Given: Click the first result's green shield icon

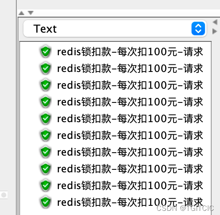Looking at the screenshot, I should 46,51.
